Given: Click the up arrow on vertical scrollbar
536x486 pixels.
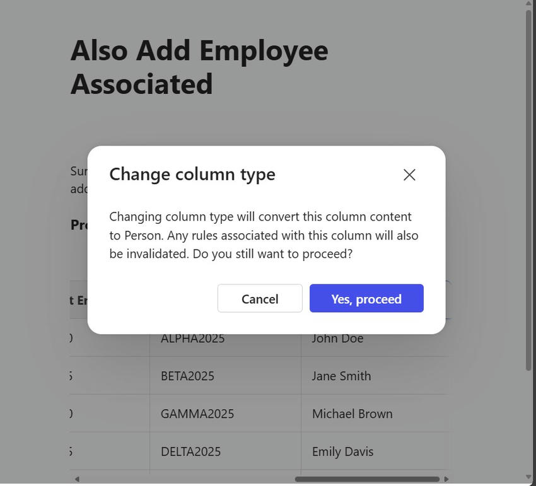Looking at the screenshot, I should pyautogui.click(x=528, y=4).
